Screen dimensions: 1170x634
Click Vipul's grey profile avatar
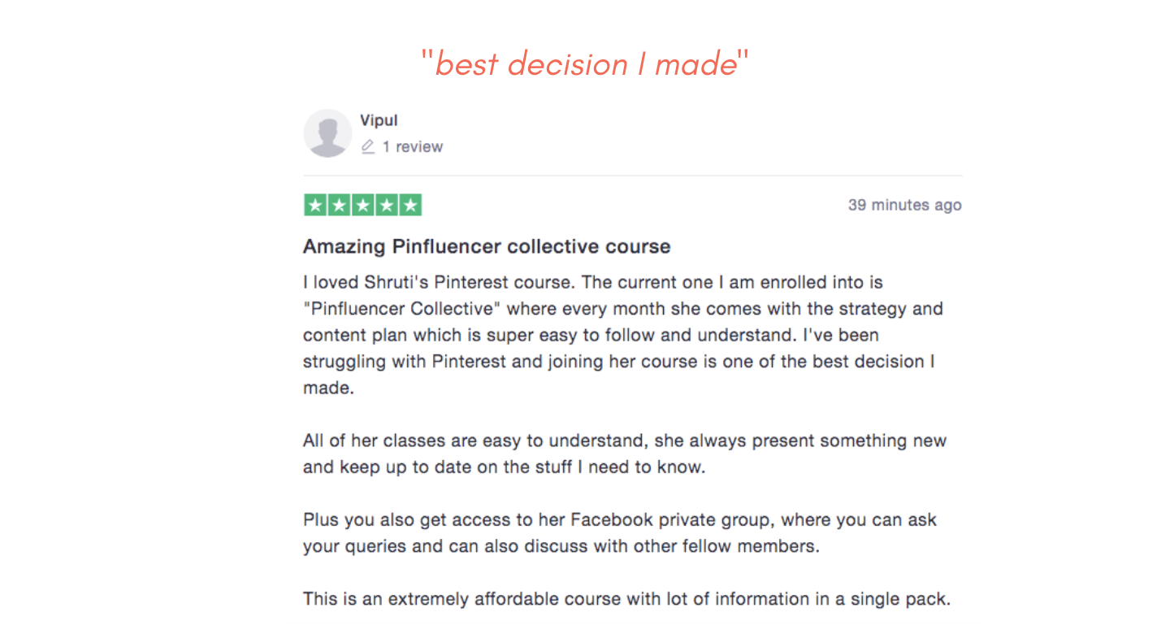point(327,133)
